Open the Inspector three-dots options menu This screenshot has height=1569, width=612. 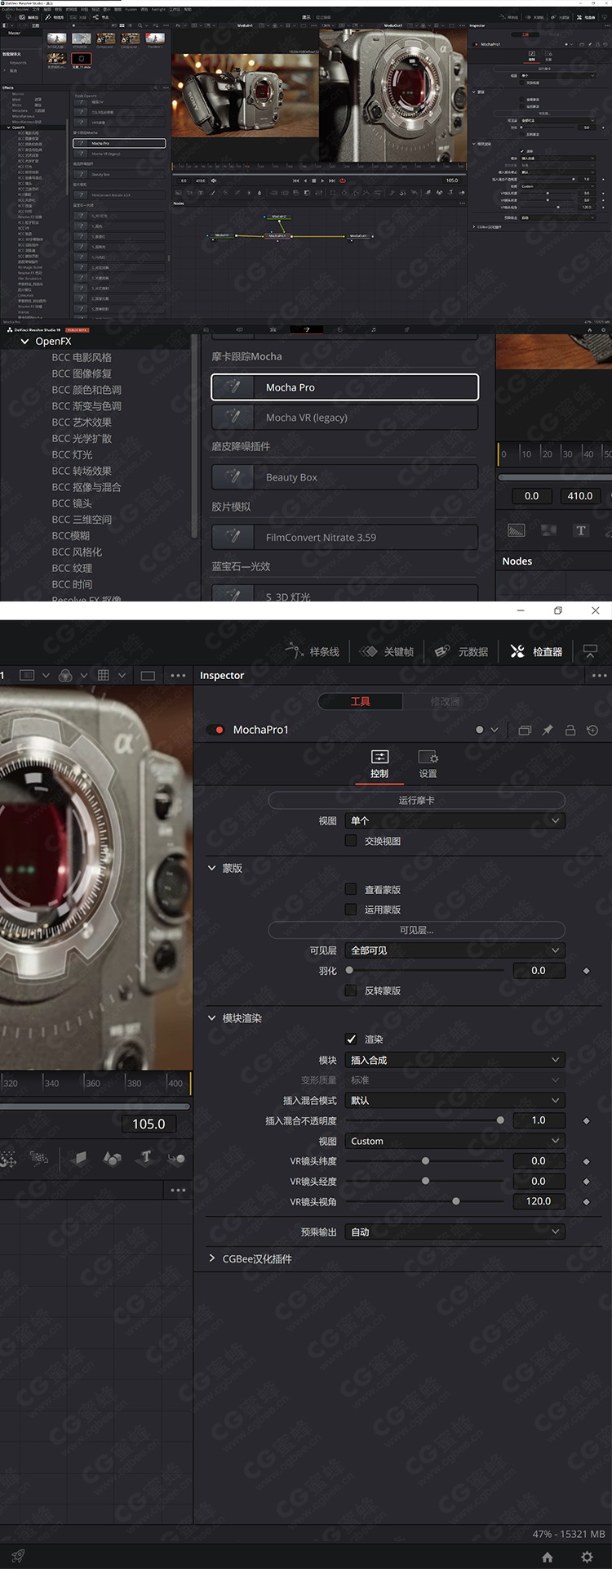click(599, 675)
